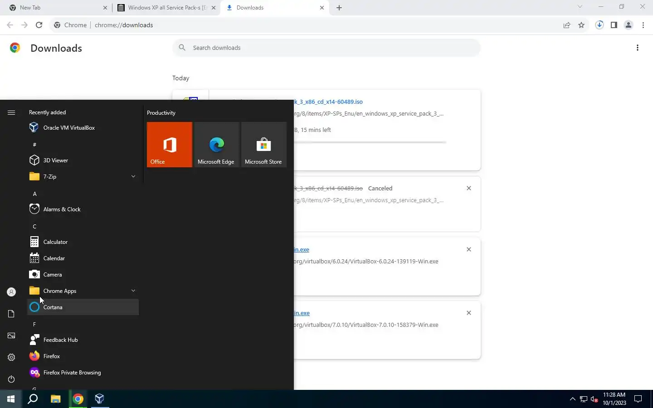Close the New Tab tab
653x408 pixels.
coord(105,8)
